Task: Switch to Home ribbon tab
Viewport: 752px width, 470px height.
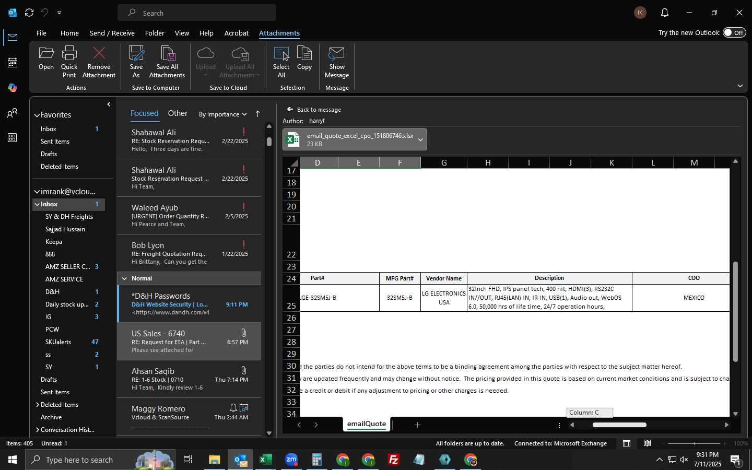Action: (x=69, y=33)
